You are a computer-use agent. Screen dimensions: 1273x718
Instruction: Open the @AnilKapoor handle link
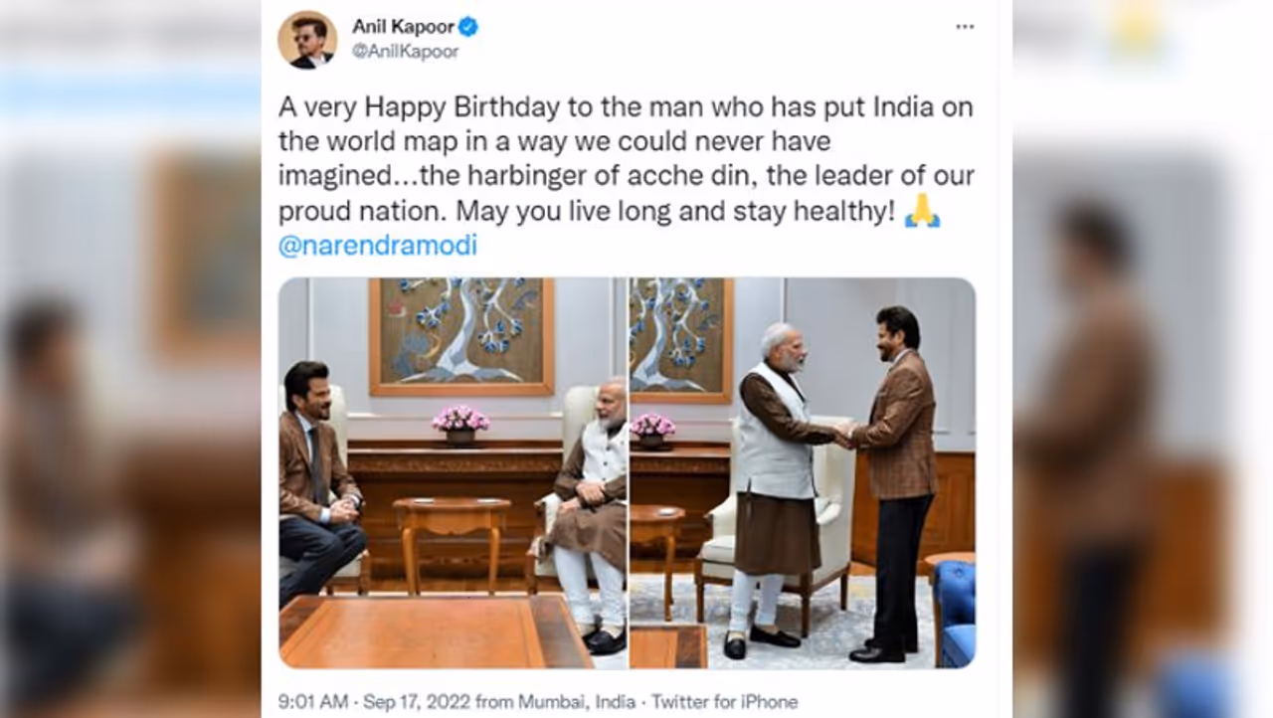pyautogui.click(x=405, y=52)
